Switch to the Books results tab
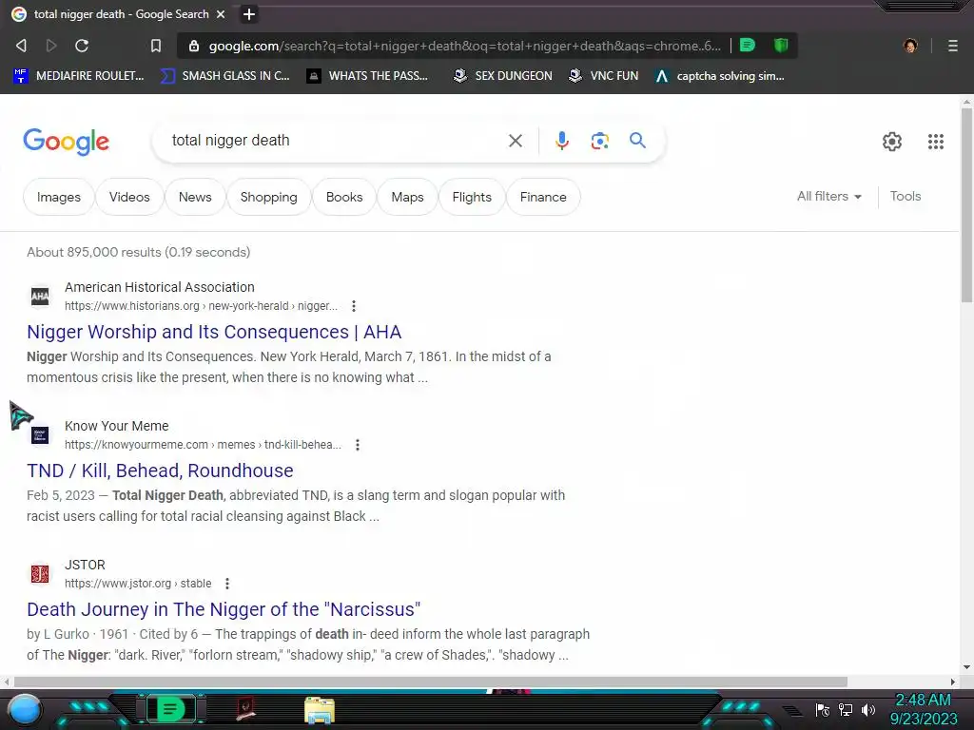Viewport: 974px width, 730px height. coord(344,197)
